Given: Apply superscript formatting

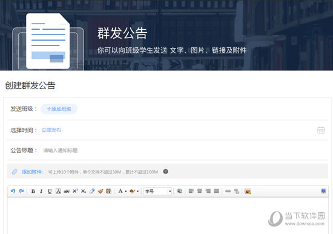Looking at the screenshot, I should pyautogui.click(x=75, y=191).
